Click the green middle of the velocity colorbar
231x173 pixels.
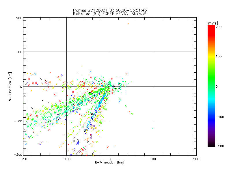tap(211, 86)
